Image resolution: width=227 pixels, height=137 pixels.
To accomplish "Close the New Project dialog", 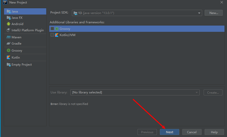I will click(222, 2).
